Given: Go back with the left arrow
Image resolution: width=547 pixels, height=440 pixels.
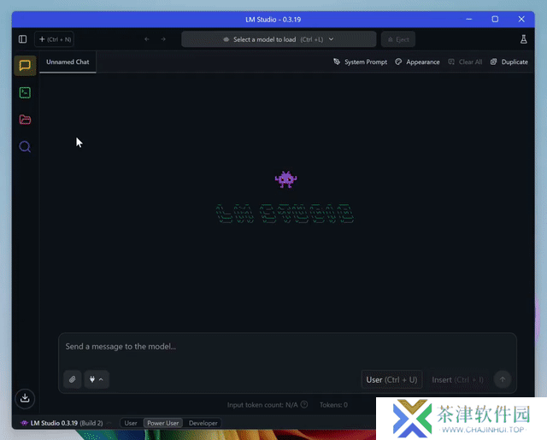Looking at the screenshot, I should tap(147, 39).
